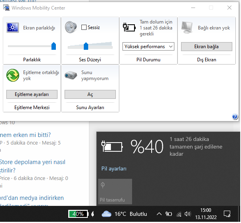The height and width of the screenshot is (223, 241).
Task: Close the Windows Mobility Center window
Action: pyautogui.click(x=230, y=8)
